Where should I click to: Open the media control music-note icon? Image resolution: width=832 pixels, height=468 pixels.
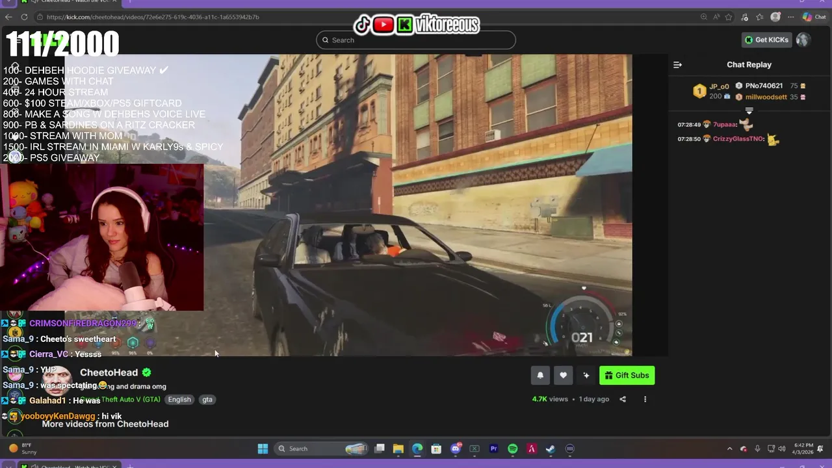coord(745,17)
